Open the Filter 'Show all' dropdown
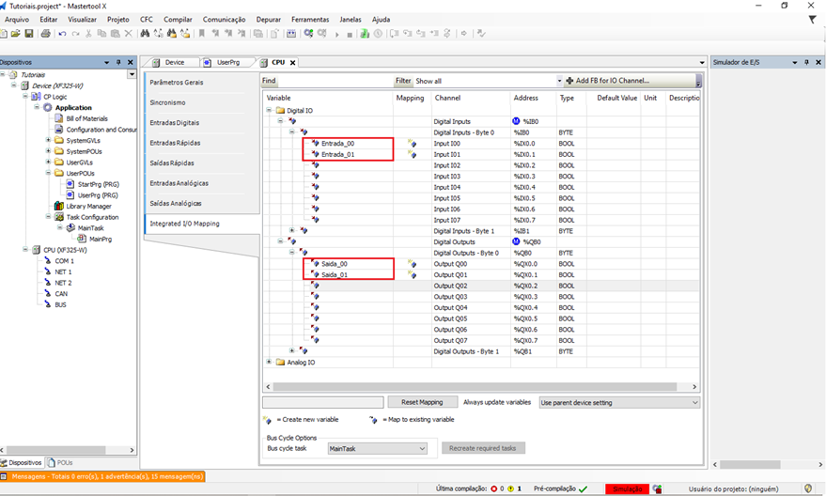Screen dimensions: 826x496 [559, 82]
